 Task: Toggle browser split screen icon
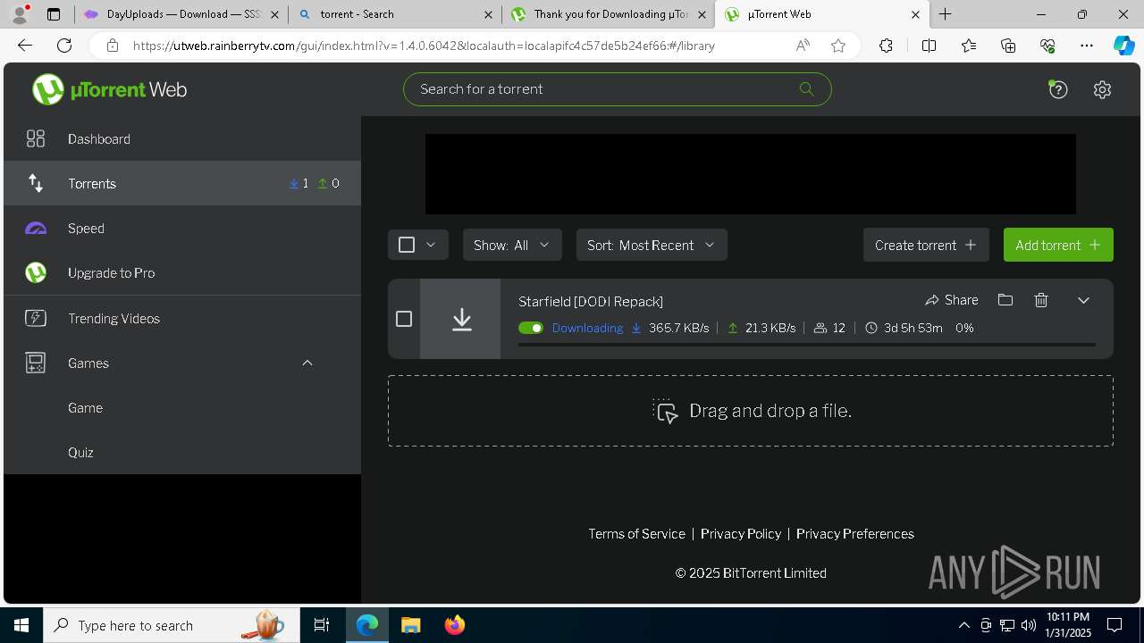[x=929, y=46]
